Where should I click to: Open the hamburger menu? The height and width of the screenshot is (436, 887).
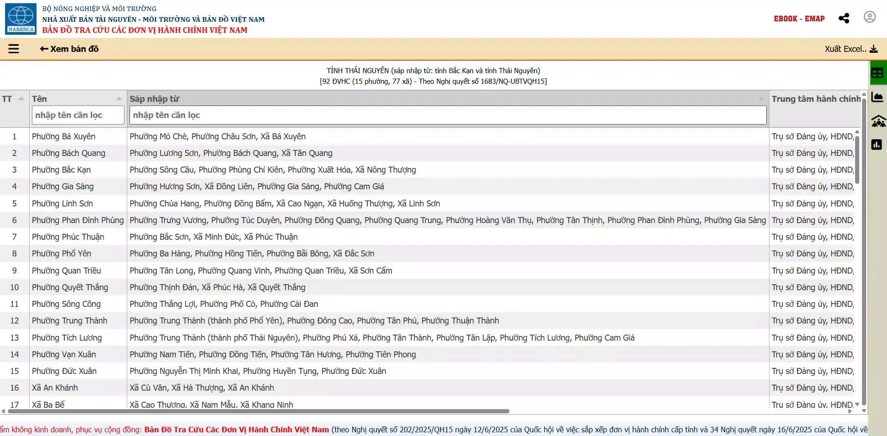coord(14,49)
